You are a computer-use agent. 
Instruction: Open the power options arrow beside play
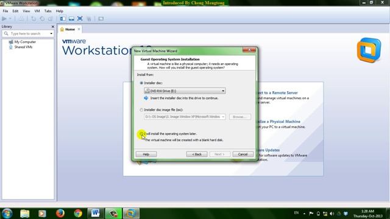(10, 19)
